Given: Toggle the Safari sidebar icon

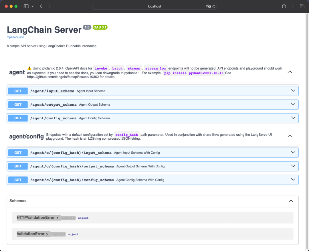Looking at the screenshot, I should (26, 6).
